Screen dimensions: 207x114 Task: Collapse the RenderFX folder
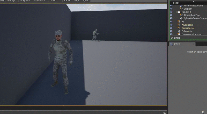click(x=176, y=12)
